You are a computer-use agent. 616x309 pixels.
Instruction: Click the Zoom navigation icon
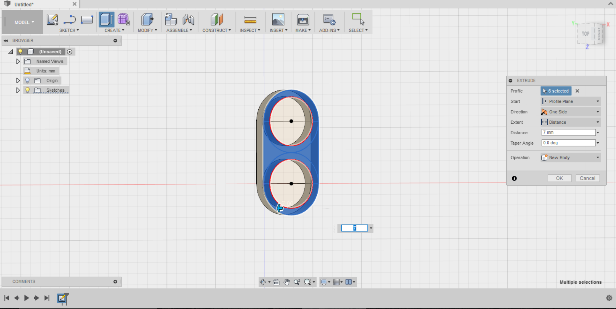coord(297,282)
